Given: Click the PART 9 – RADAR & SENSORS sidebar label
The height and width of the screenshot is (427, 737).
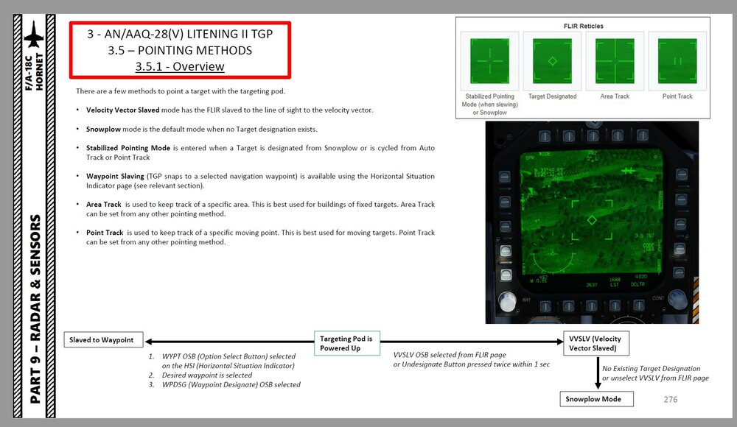Looking at the screenshot, I should coord(35,308).
